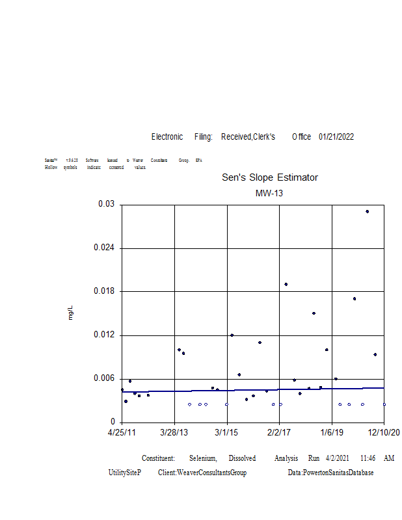Screen dimensions: 402x520
Task: Click the highest data point near 0.03
Action: 367,211
